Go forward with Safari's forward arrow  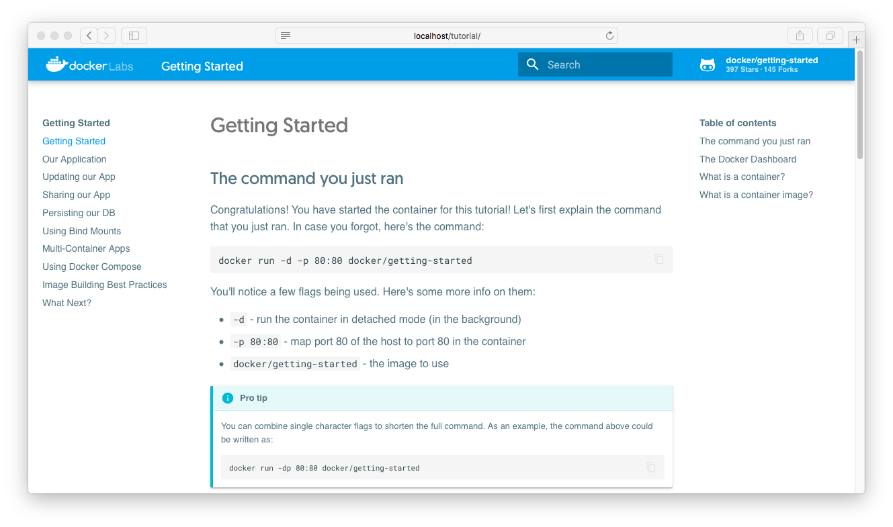107,36
